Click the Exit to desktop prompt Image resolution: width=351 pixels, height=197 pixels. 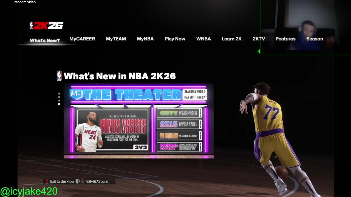point(62,181)
